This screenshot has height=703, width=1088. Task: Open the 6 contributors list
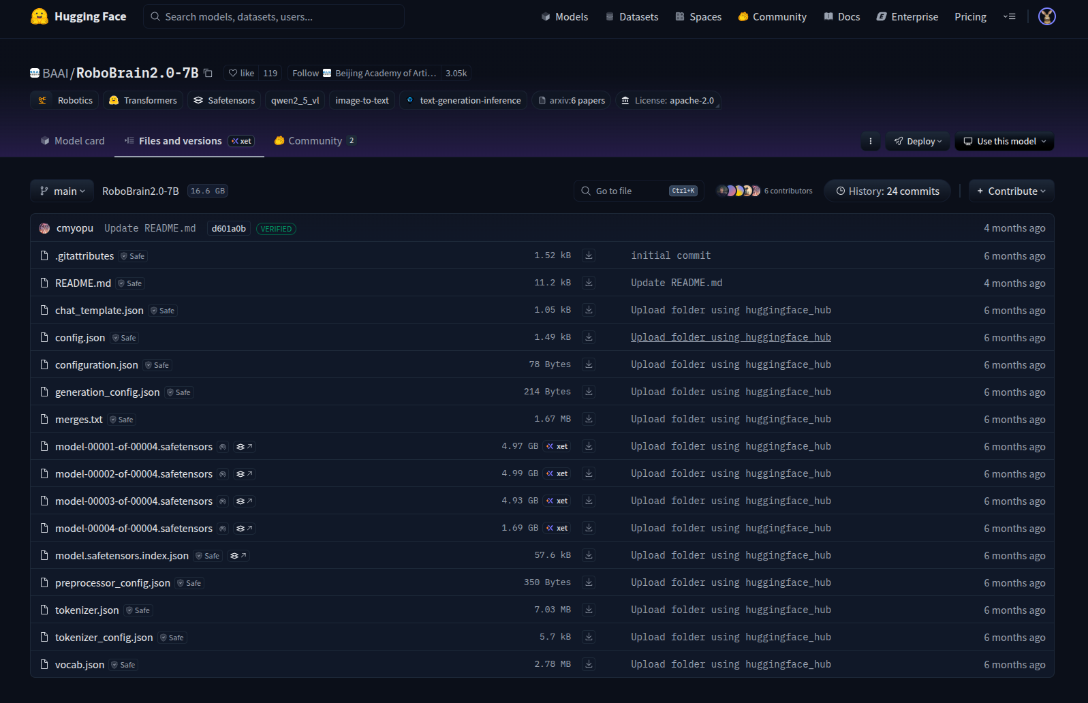(764, 191)
